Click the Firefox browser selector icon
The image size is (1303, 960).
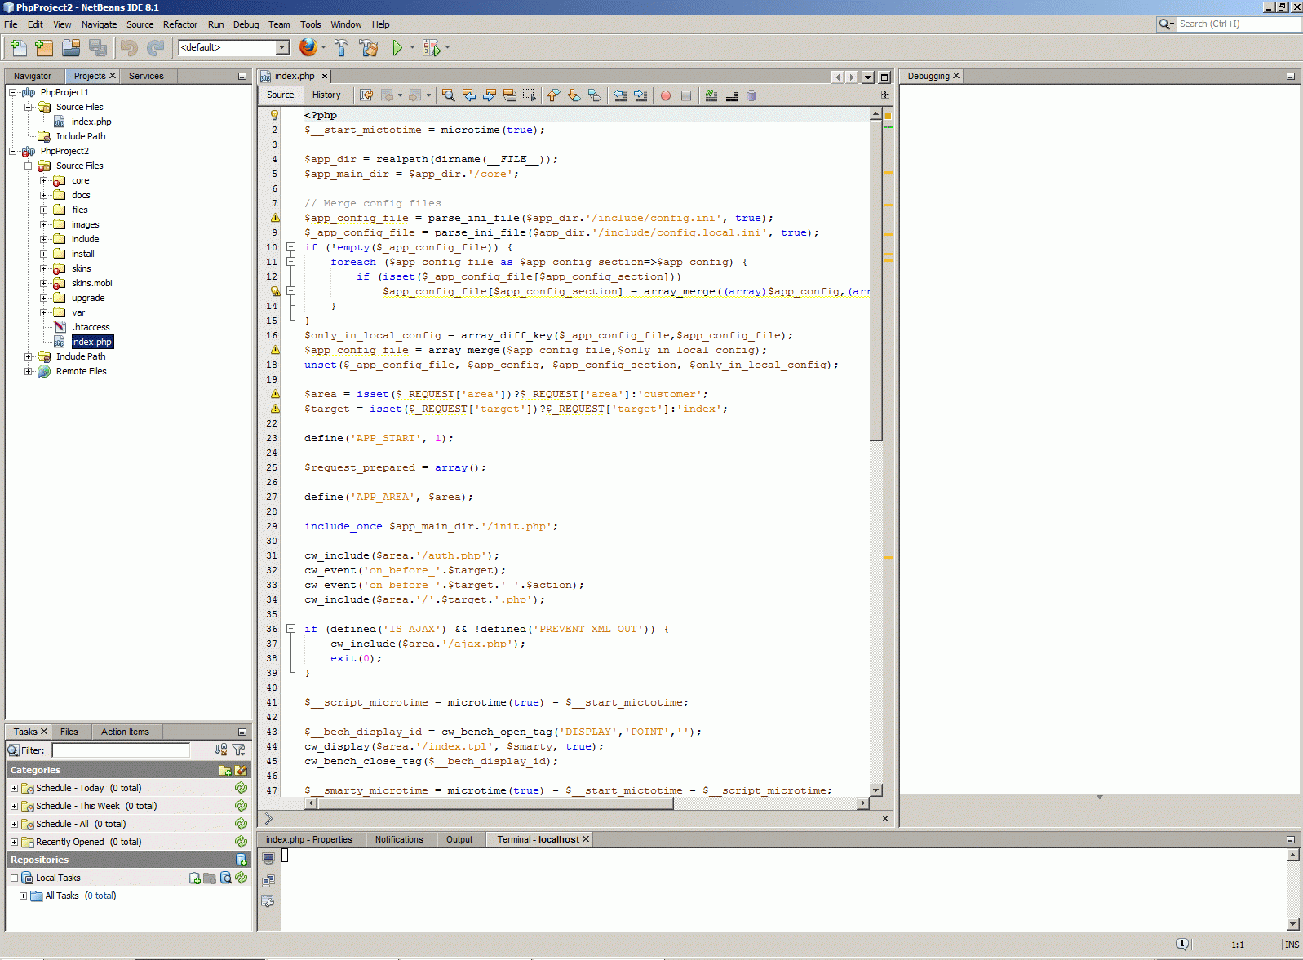click(308, 47)
